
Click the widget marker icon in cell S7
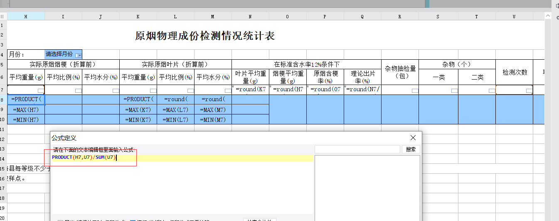(454, 90)
